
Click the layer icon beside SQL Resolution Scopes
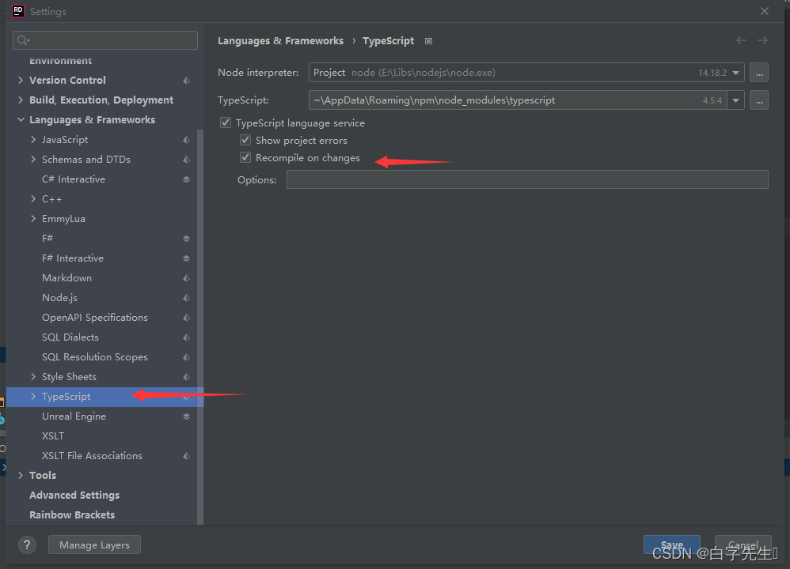(186, 357)
